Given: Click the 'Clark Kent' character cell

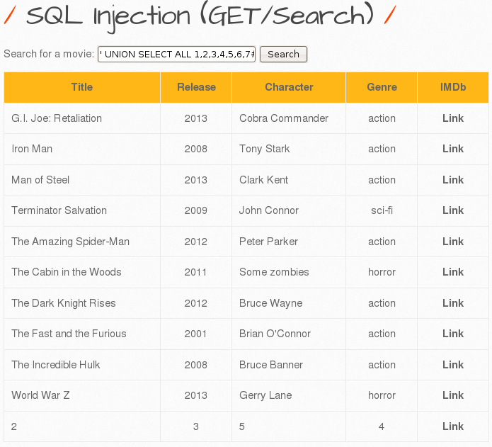Looking at the screenshot, I should (x=289, y=180).
